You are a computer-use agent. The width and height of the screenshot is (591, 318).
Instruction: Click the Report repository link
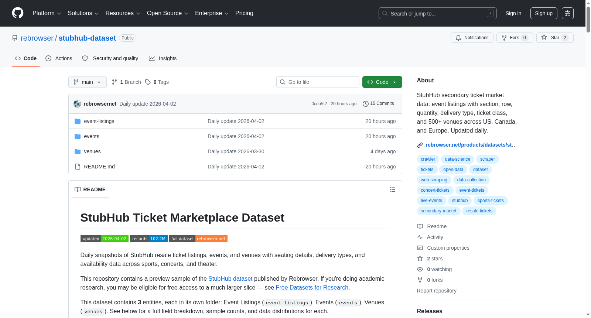(437, 291)
